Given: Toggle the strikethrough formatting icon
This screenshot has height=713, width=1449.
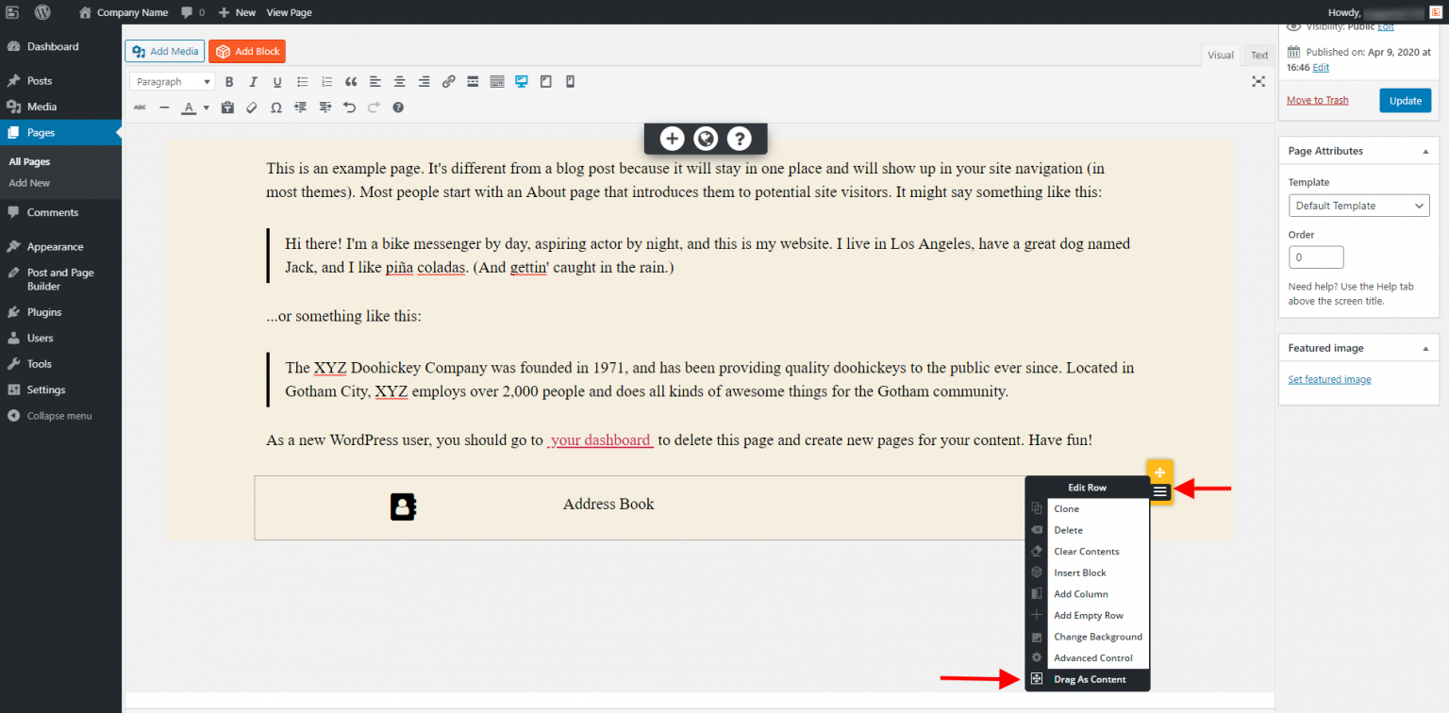Looking at the screenshot, I should (140, 107).
